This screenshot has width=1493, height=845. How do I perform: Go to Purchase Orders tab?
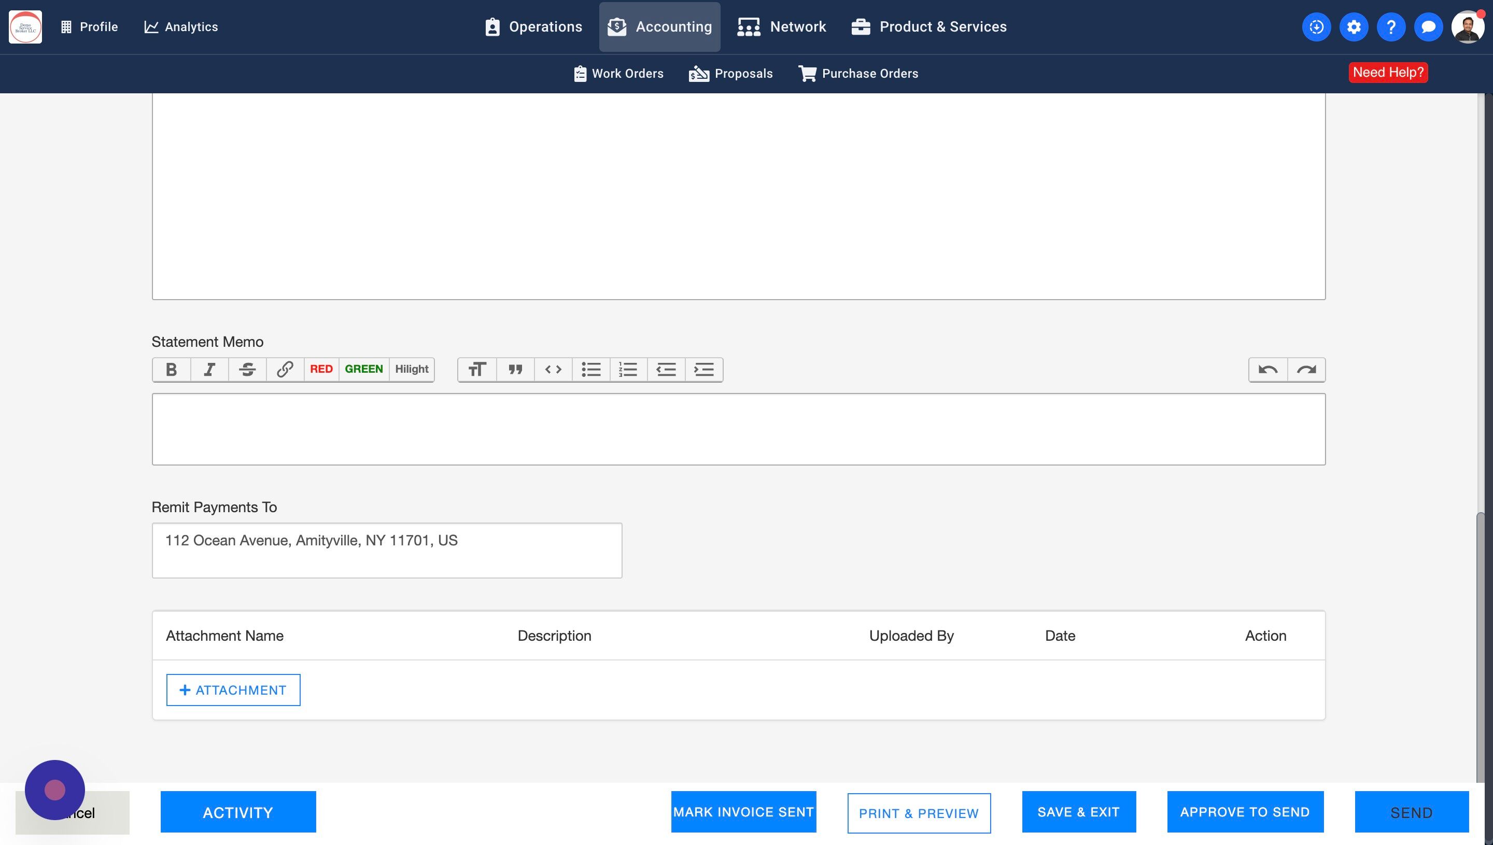click(858, 74)
